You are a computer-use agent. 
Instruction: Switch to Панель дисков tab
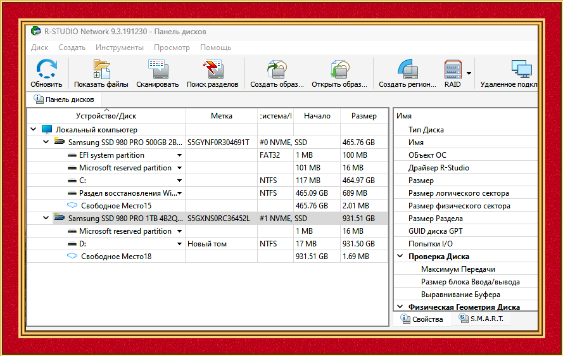[64, 99]
